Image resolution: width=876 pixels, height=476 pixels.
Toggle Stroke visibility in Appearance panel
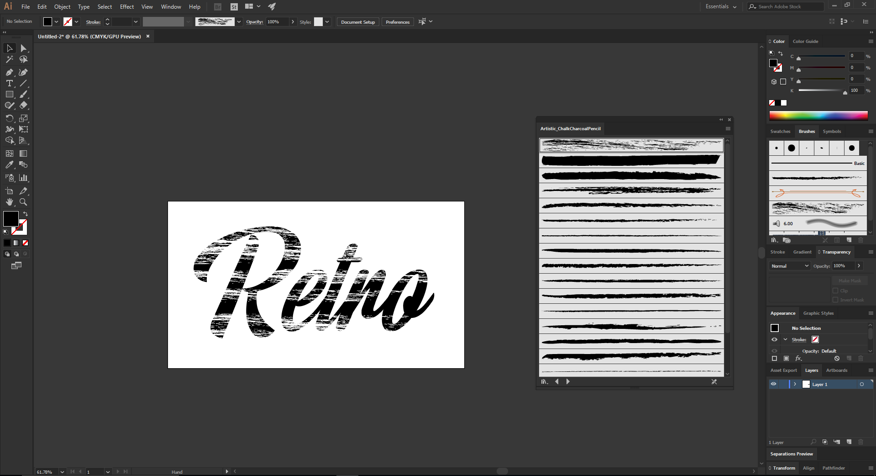click(774, 339)
